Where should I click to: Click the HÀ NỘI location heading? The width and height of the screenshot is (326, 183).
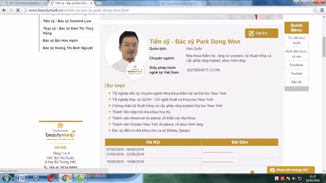[60, 147]
